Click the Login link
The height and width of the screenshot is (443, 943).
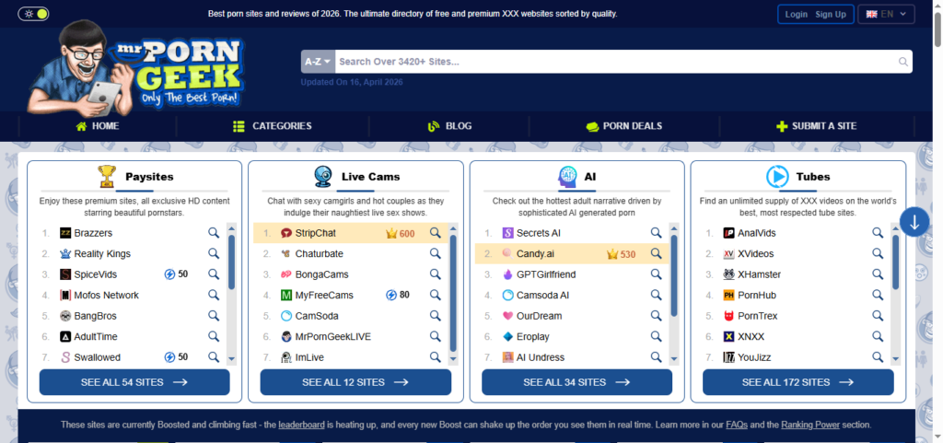pos(797,15)
